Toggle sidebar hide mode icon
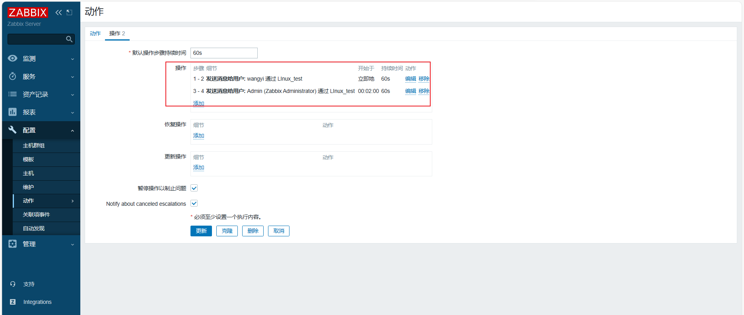The width and height of the screenshot is (744, 315). (69, 12)
